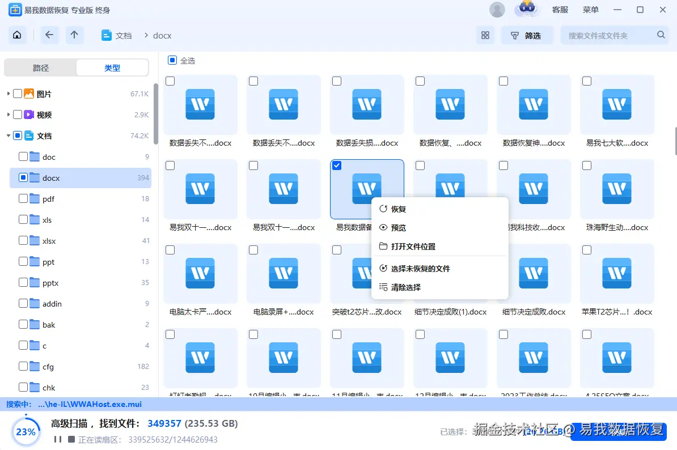Select the 数据丢失损….docx file icon
Viewport: 677px width, 450px height.
pos(367,104)
